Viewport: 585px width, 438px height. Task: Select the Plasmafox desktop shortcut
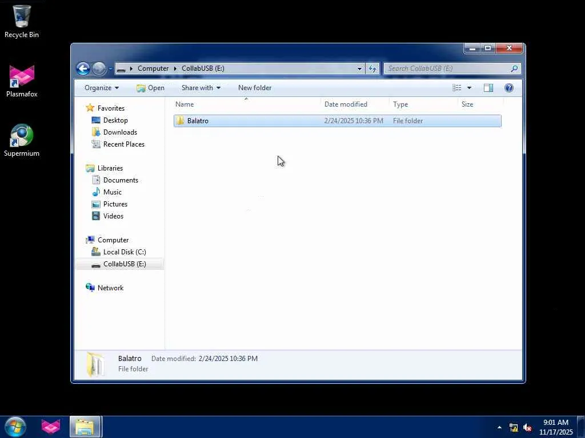pos(22,81)
